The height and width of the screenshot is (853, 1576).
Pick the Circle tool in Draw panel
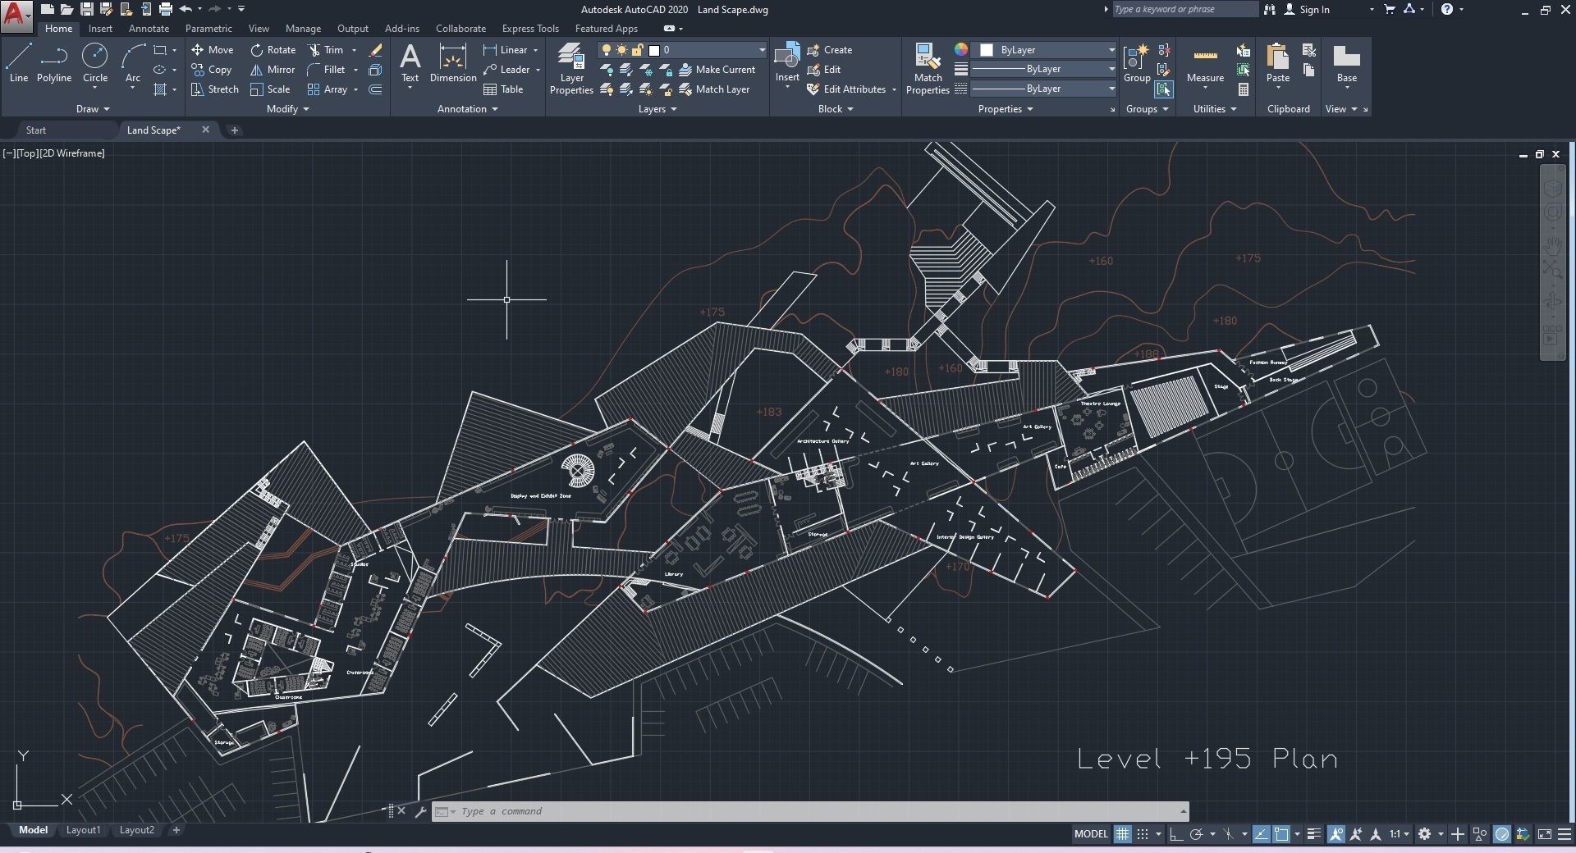click(95, 63)
